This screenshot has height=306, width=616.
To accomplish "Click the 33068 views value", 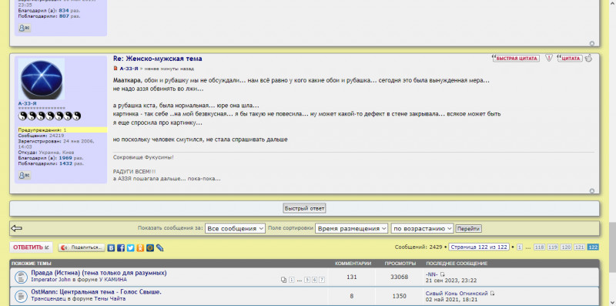I will 399,277.
